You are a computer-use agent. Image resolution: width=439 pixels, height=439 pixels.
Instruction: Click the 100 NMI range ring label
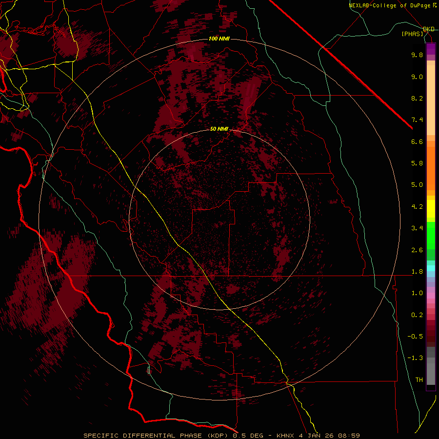point(219,39)
